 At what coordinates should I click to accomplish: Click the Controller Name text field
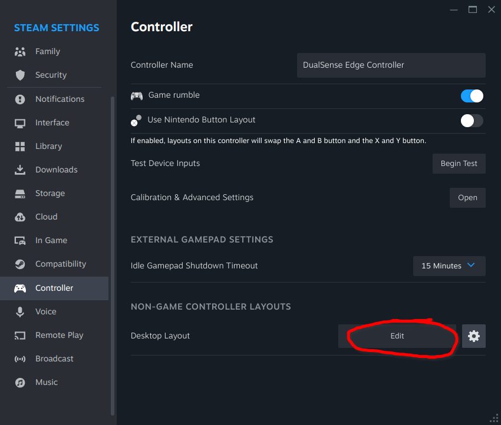(391, 65)
